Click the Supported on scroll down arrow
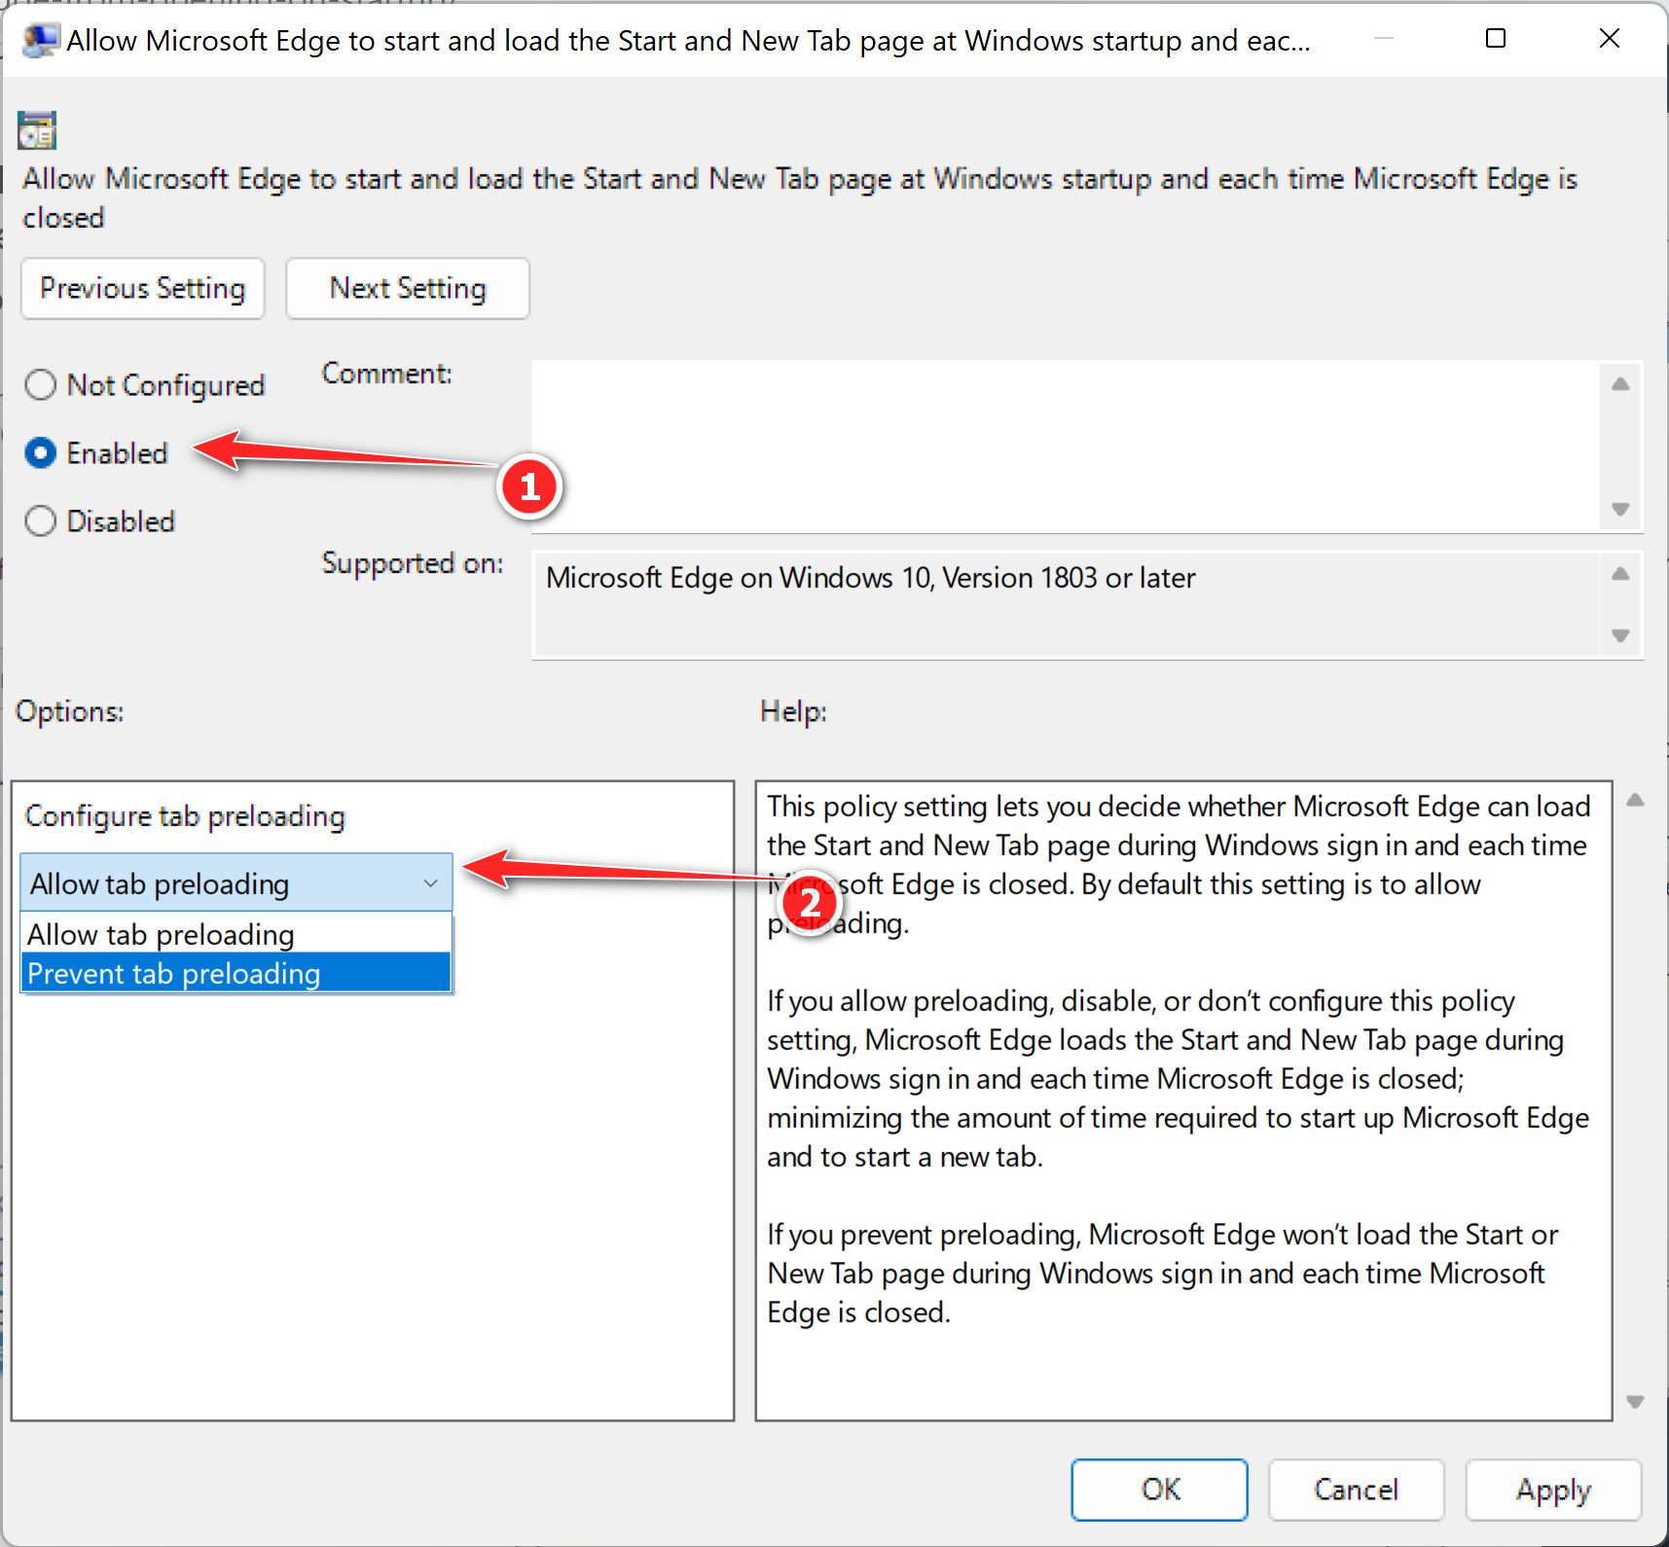The image size is (1669, 1547). 1620,635
